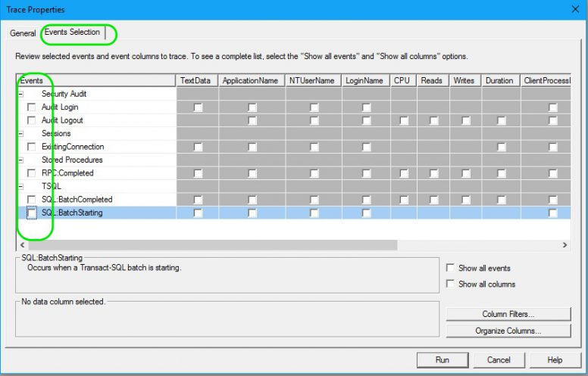Check CPU for Audit Logout row
This screenshot has width=588, height=376.
pos(404,120)
